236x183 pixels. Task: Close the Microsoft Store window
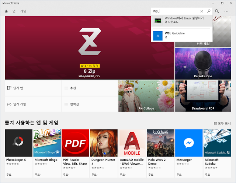231,3
